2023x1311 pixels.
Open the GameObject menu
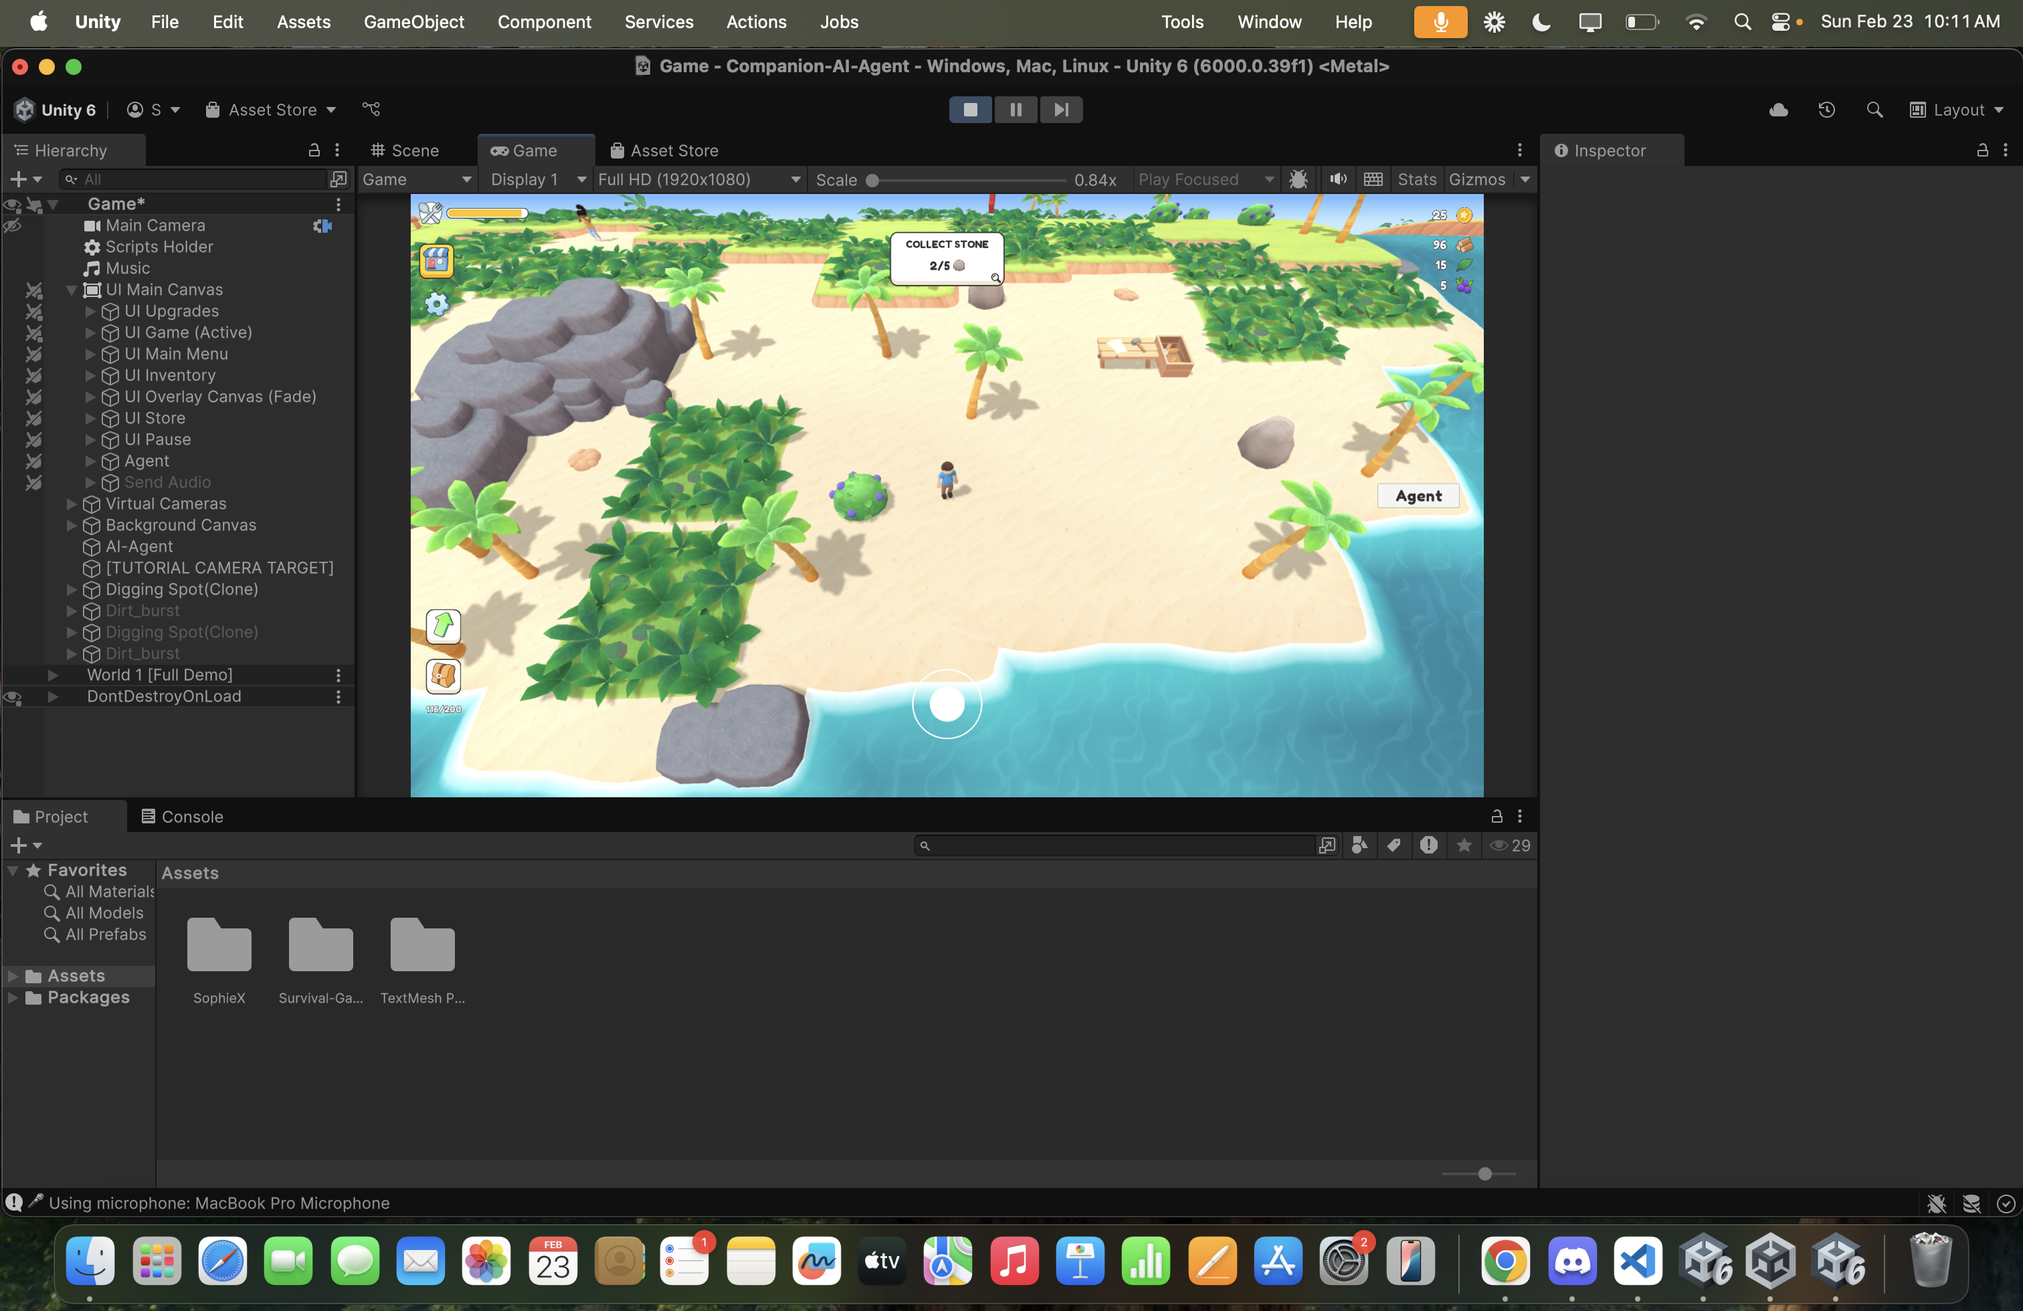414,22
